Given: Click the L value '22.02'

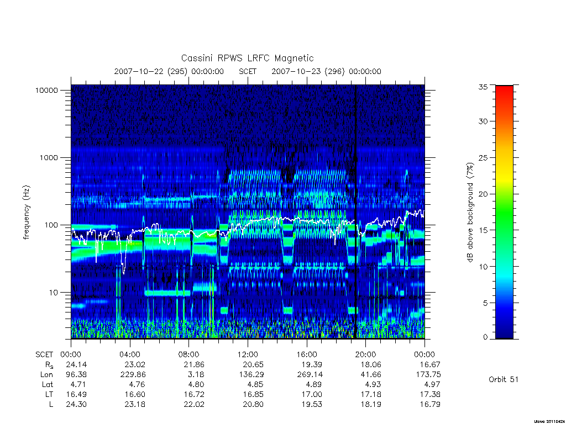Looking at the screenshot, I should 194,405.
